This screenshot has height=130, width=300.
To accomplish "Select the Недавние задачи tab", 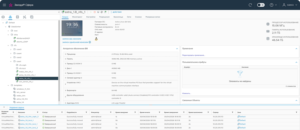I will click(x=17, y=108).
